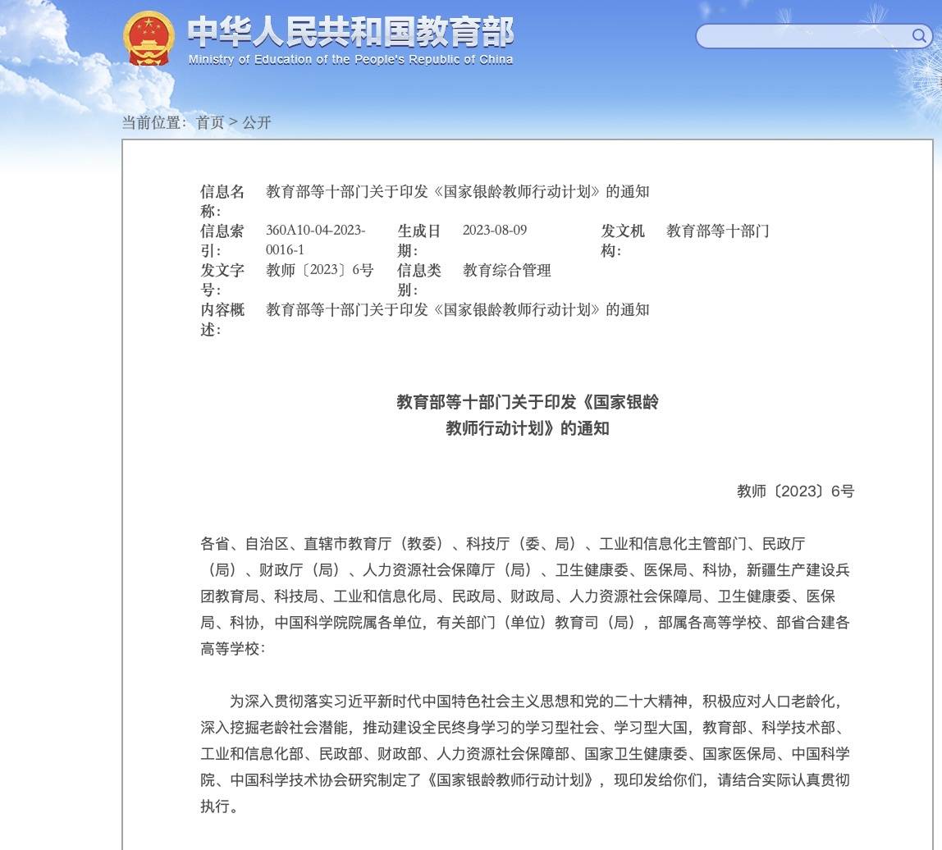Click the final line 执行。
942x850 pixels.
219,807
